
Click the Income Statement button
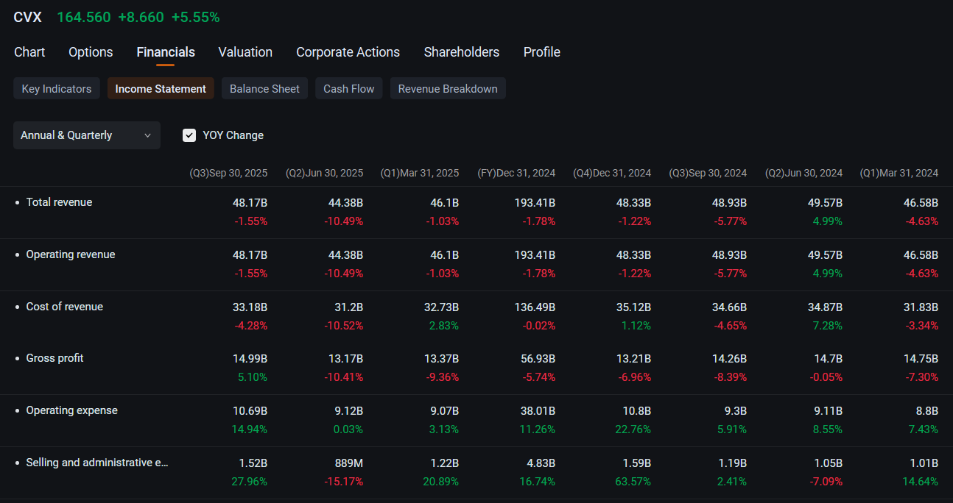pos(161,88)
